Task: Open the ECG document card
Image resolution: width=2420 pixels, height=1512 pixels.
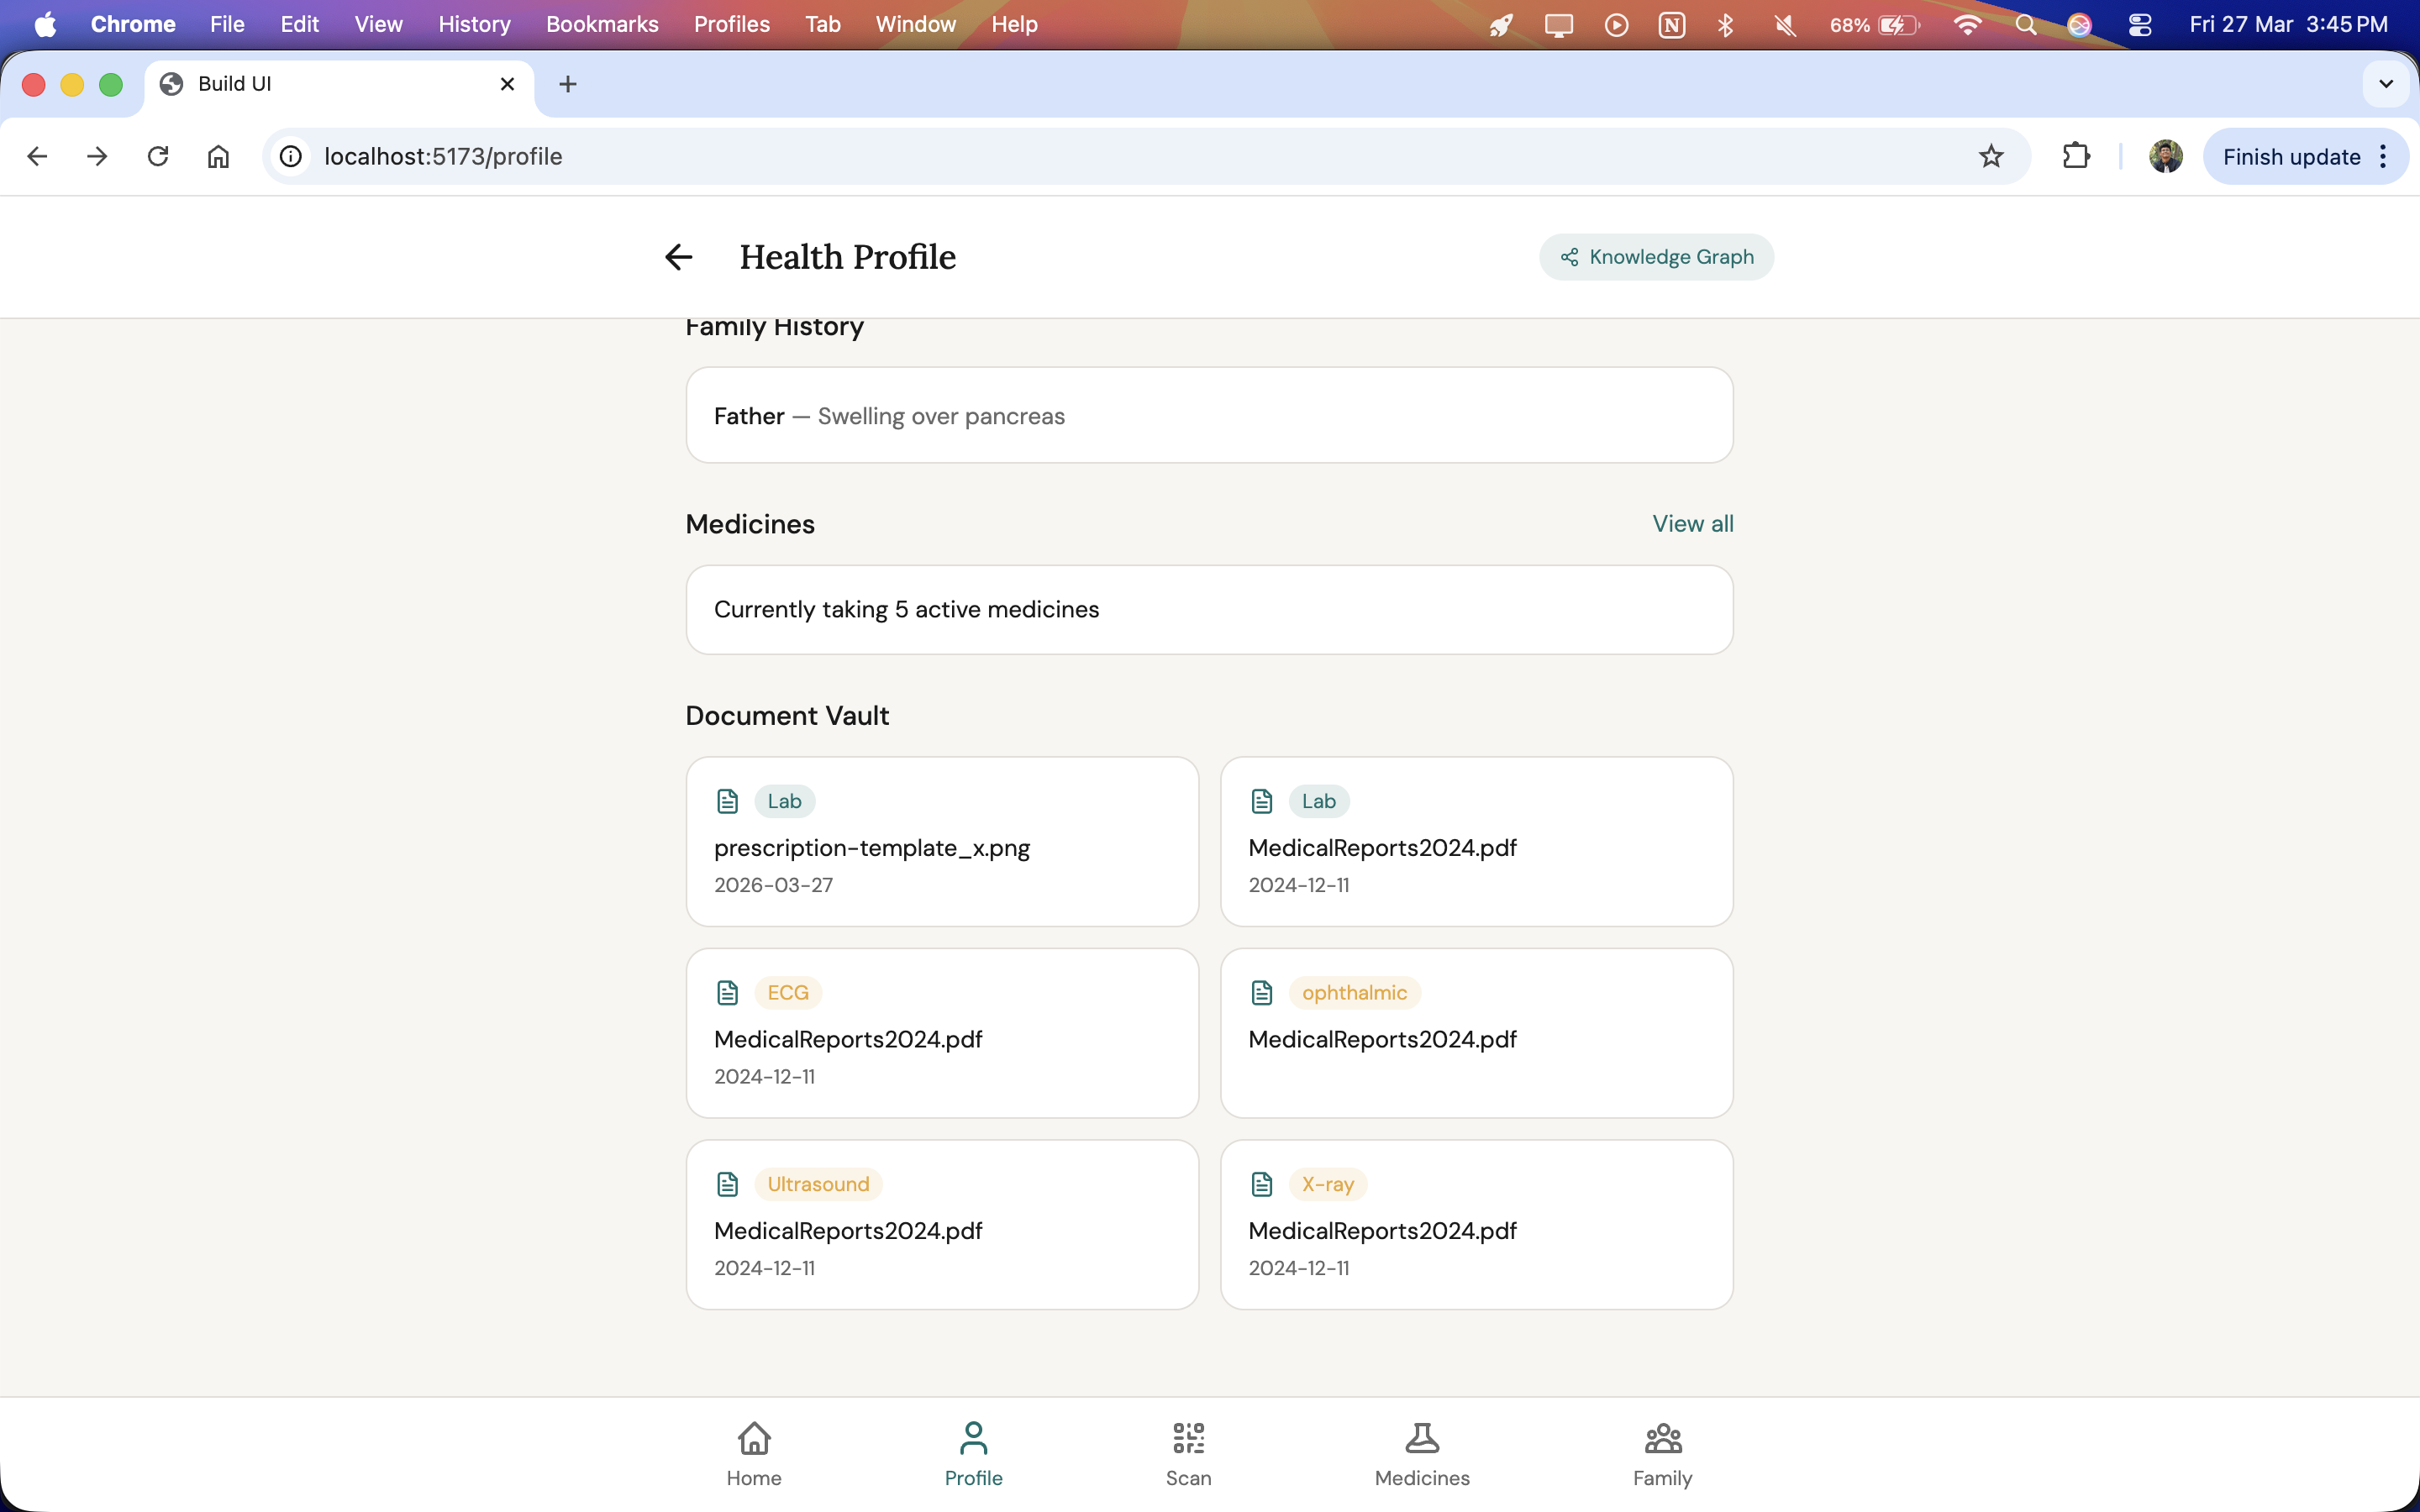Action: (941, 1033)
